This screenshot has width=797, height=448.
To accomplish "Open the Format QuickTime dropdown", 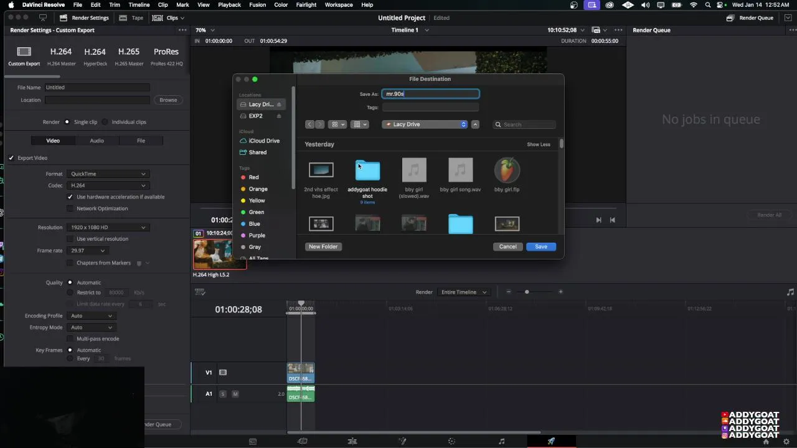I will point(108,174).
